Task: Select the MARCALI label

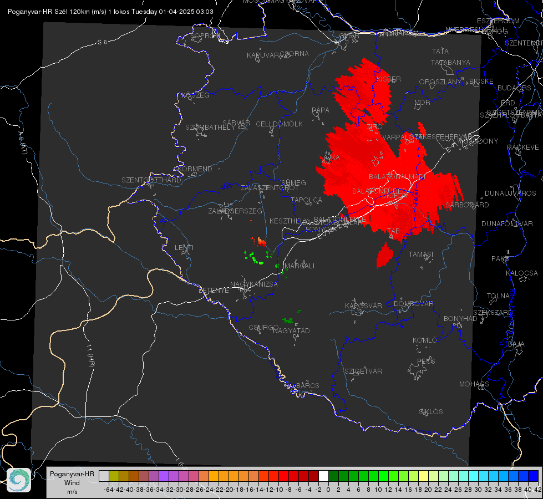Action: 300,266
